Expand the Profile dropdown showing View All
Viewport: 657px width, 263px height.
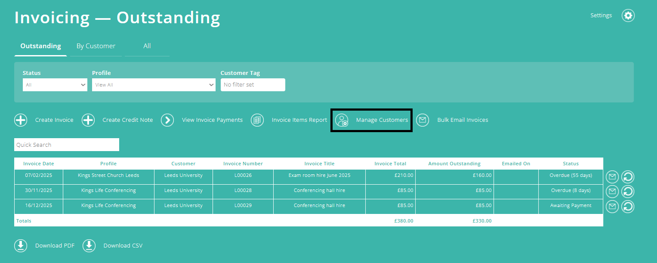point(154,84)
